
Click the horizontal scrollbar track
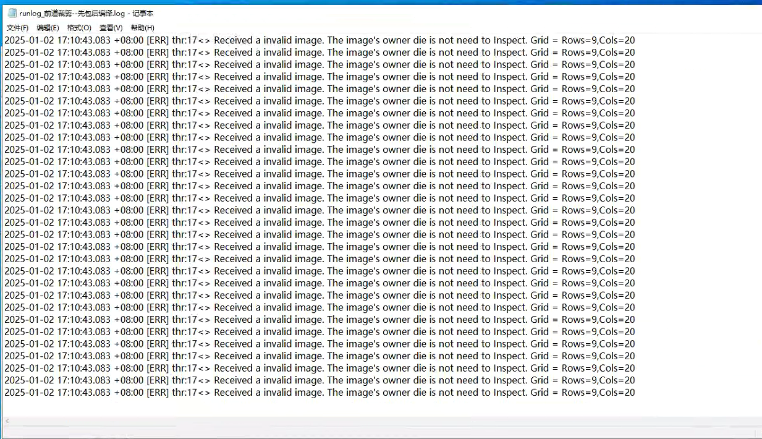[383, 421]
